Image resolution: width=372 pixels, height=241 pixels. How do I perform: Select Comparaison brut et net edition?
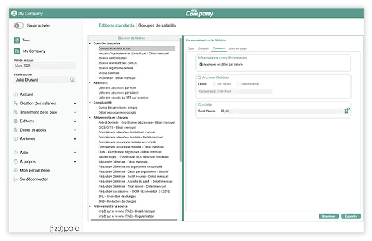136,48
